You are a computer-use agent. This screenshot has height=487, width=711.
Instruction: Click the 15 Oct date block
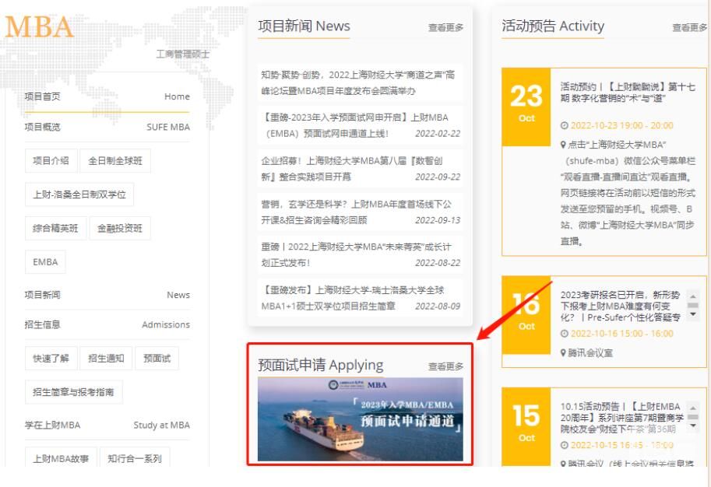526,426
